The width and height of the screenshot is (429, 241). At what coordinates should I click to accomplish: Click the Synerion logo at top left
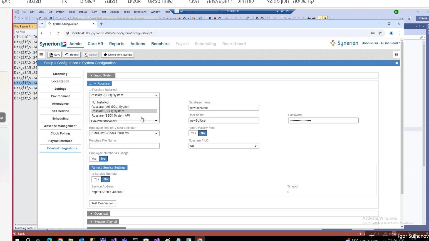53,44
